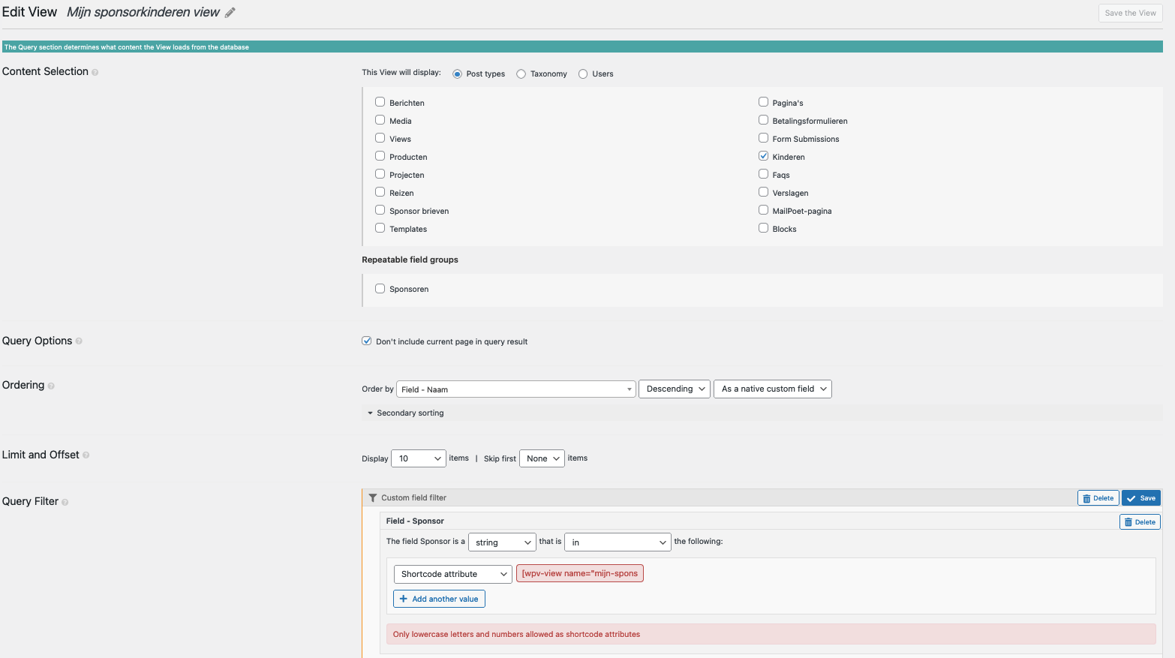
Task: Save the custom field filter
Action: coord(1140,498)
